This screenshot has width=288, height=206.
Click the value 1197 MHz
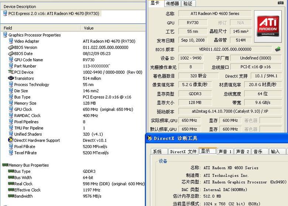92,190
